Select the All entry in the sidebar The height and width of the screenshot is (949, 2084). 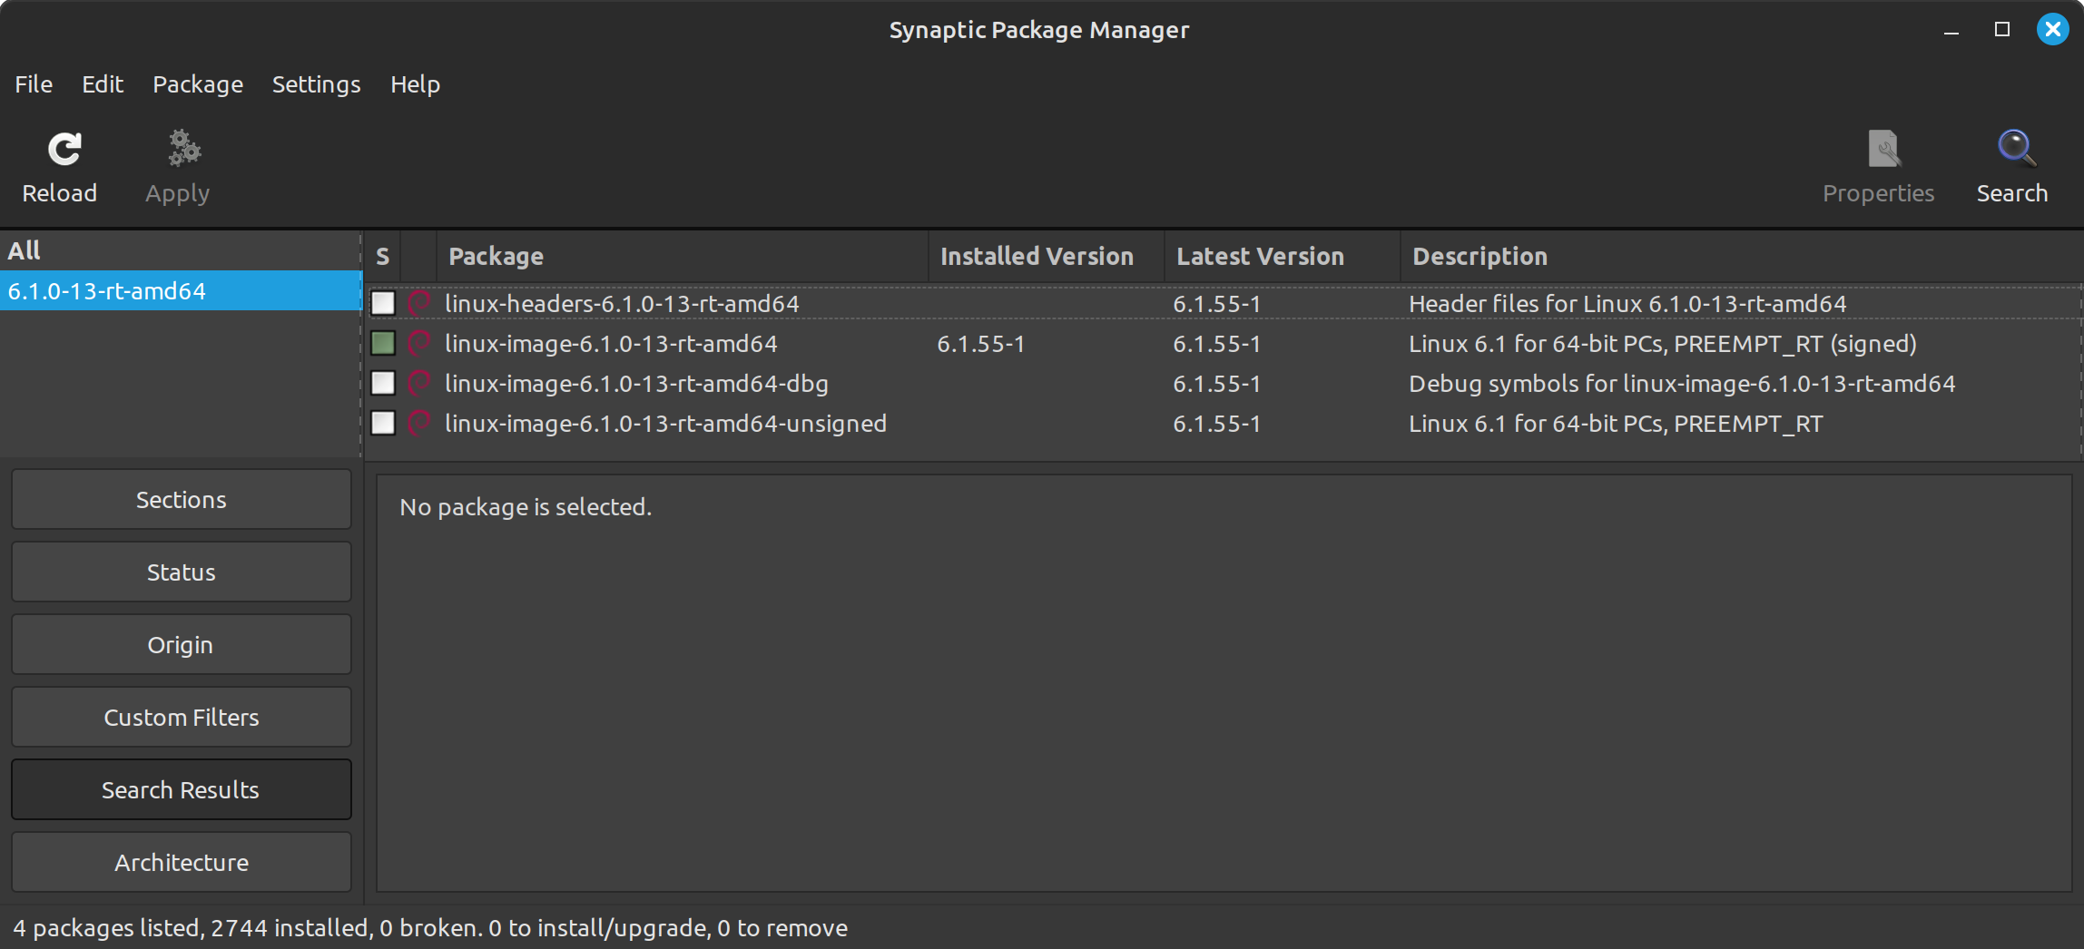pyautogui.click(x=180, y=250)
